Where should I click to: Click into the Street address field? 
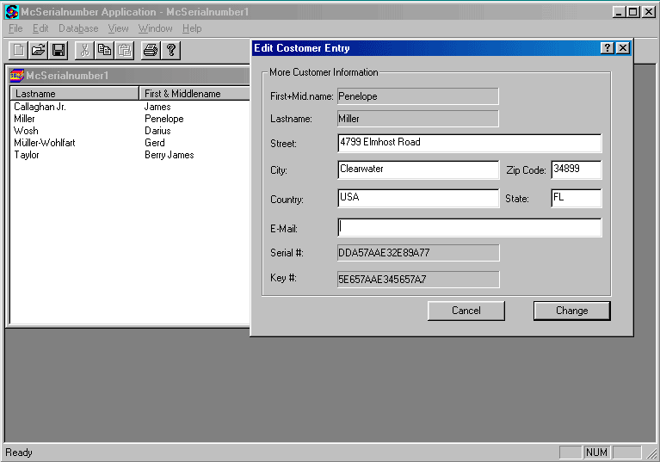pos(470,143)
